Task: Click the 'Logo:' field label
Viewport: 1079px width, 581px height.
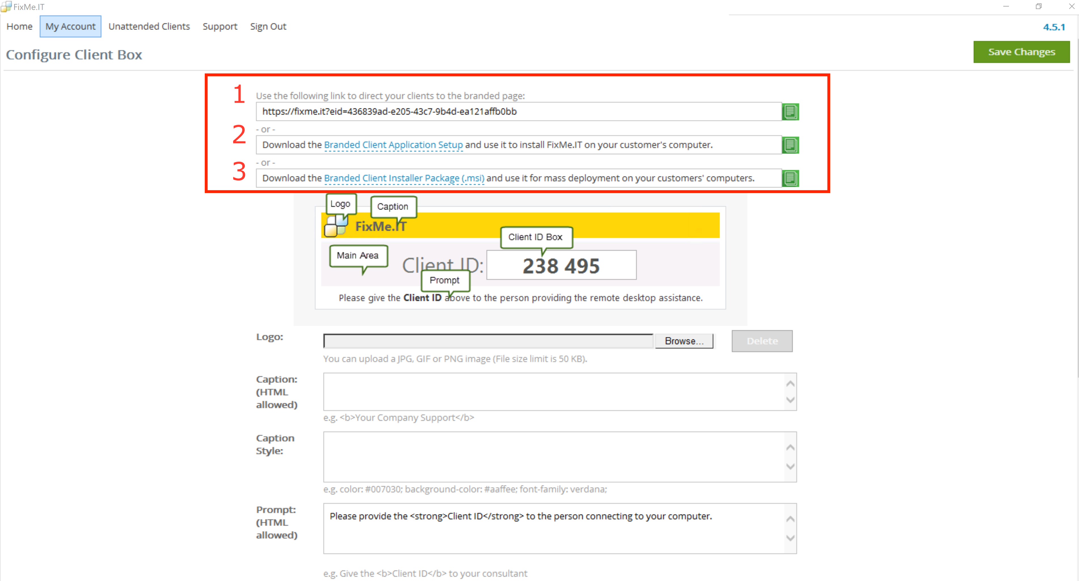Action: pos(270,337)
